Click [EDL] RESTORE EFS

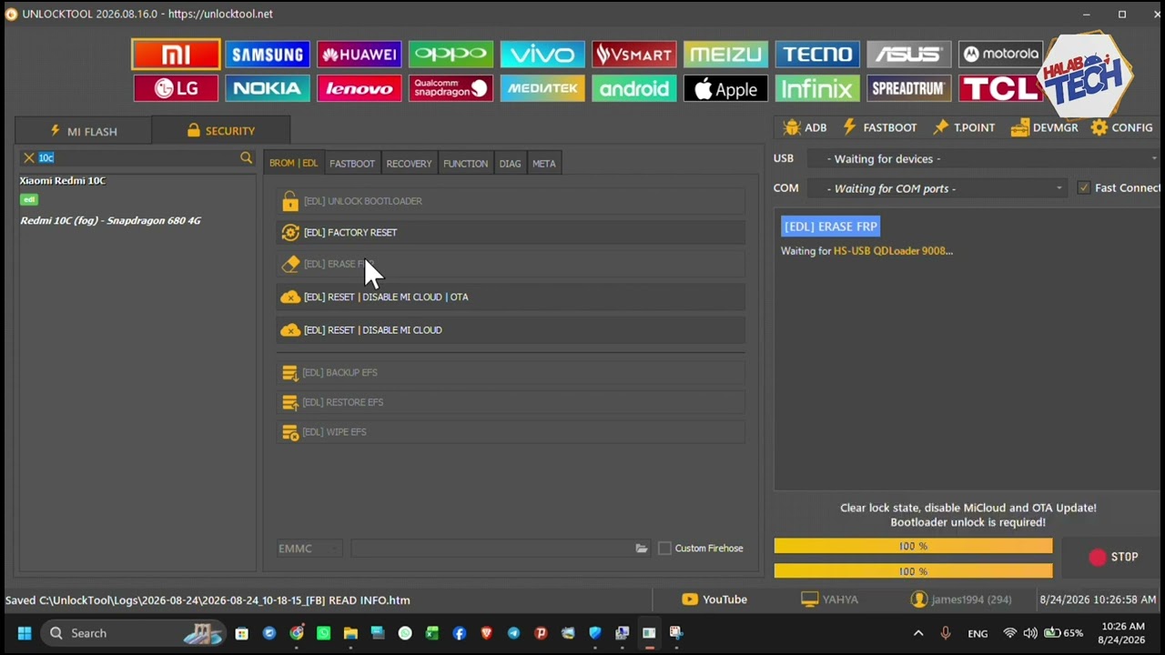coord(511,402)
